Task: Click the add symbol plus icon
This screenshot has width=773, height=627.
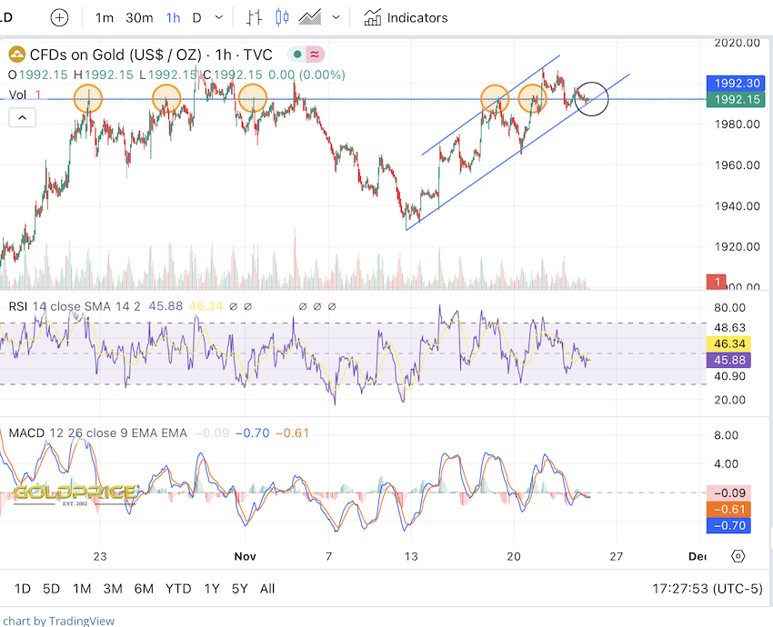Action: coord(59,17)
